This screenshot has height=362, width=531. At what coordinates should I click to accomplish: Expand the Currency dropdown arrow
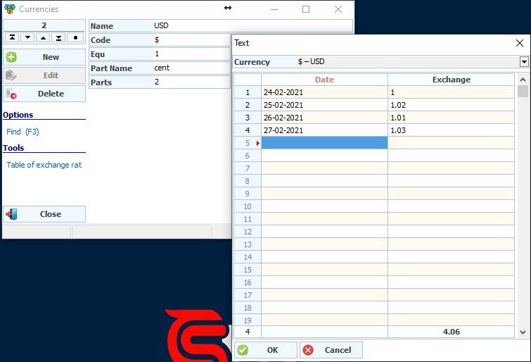coord(524,62)
